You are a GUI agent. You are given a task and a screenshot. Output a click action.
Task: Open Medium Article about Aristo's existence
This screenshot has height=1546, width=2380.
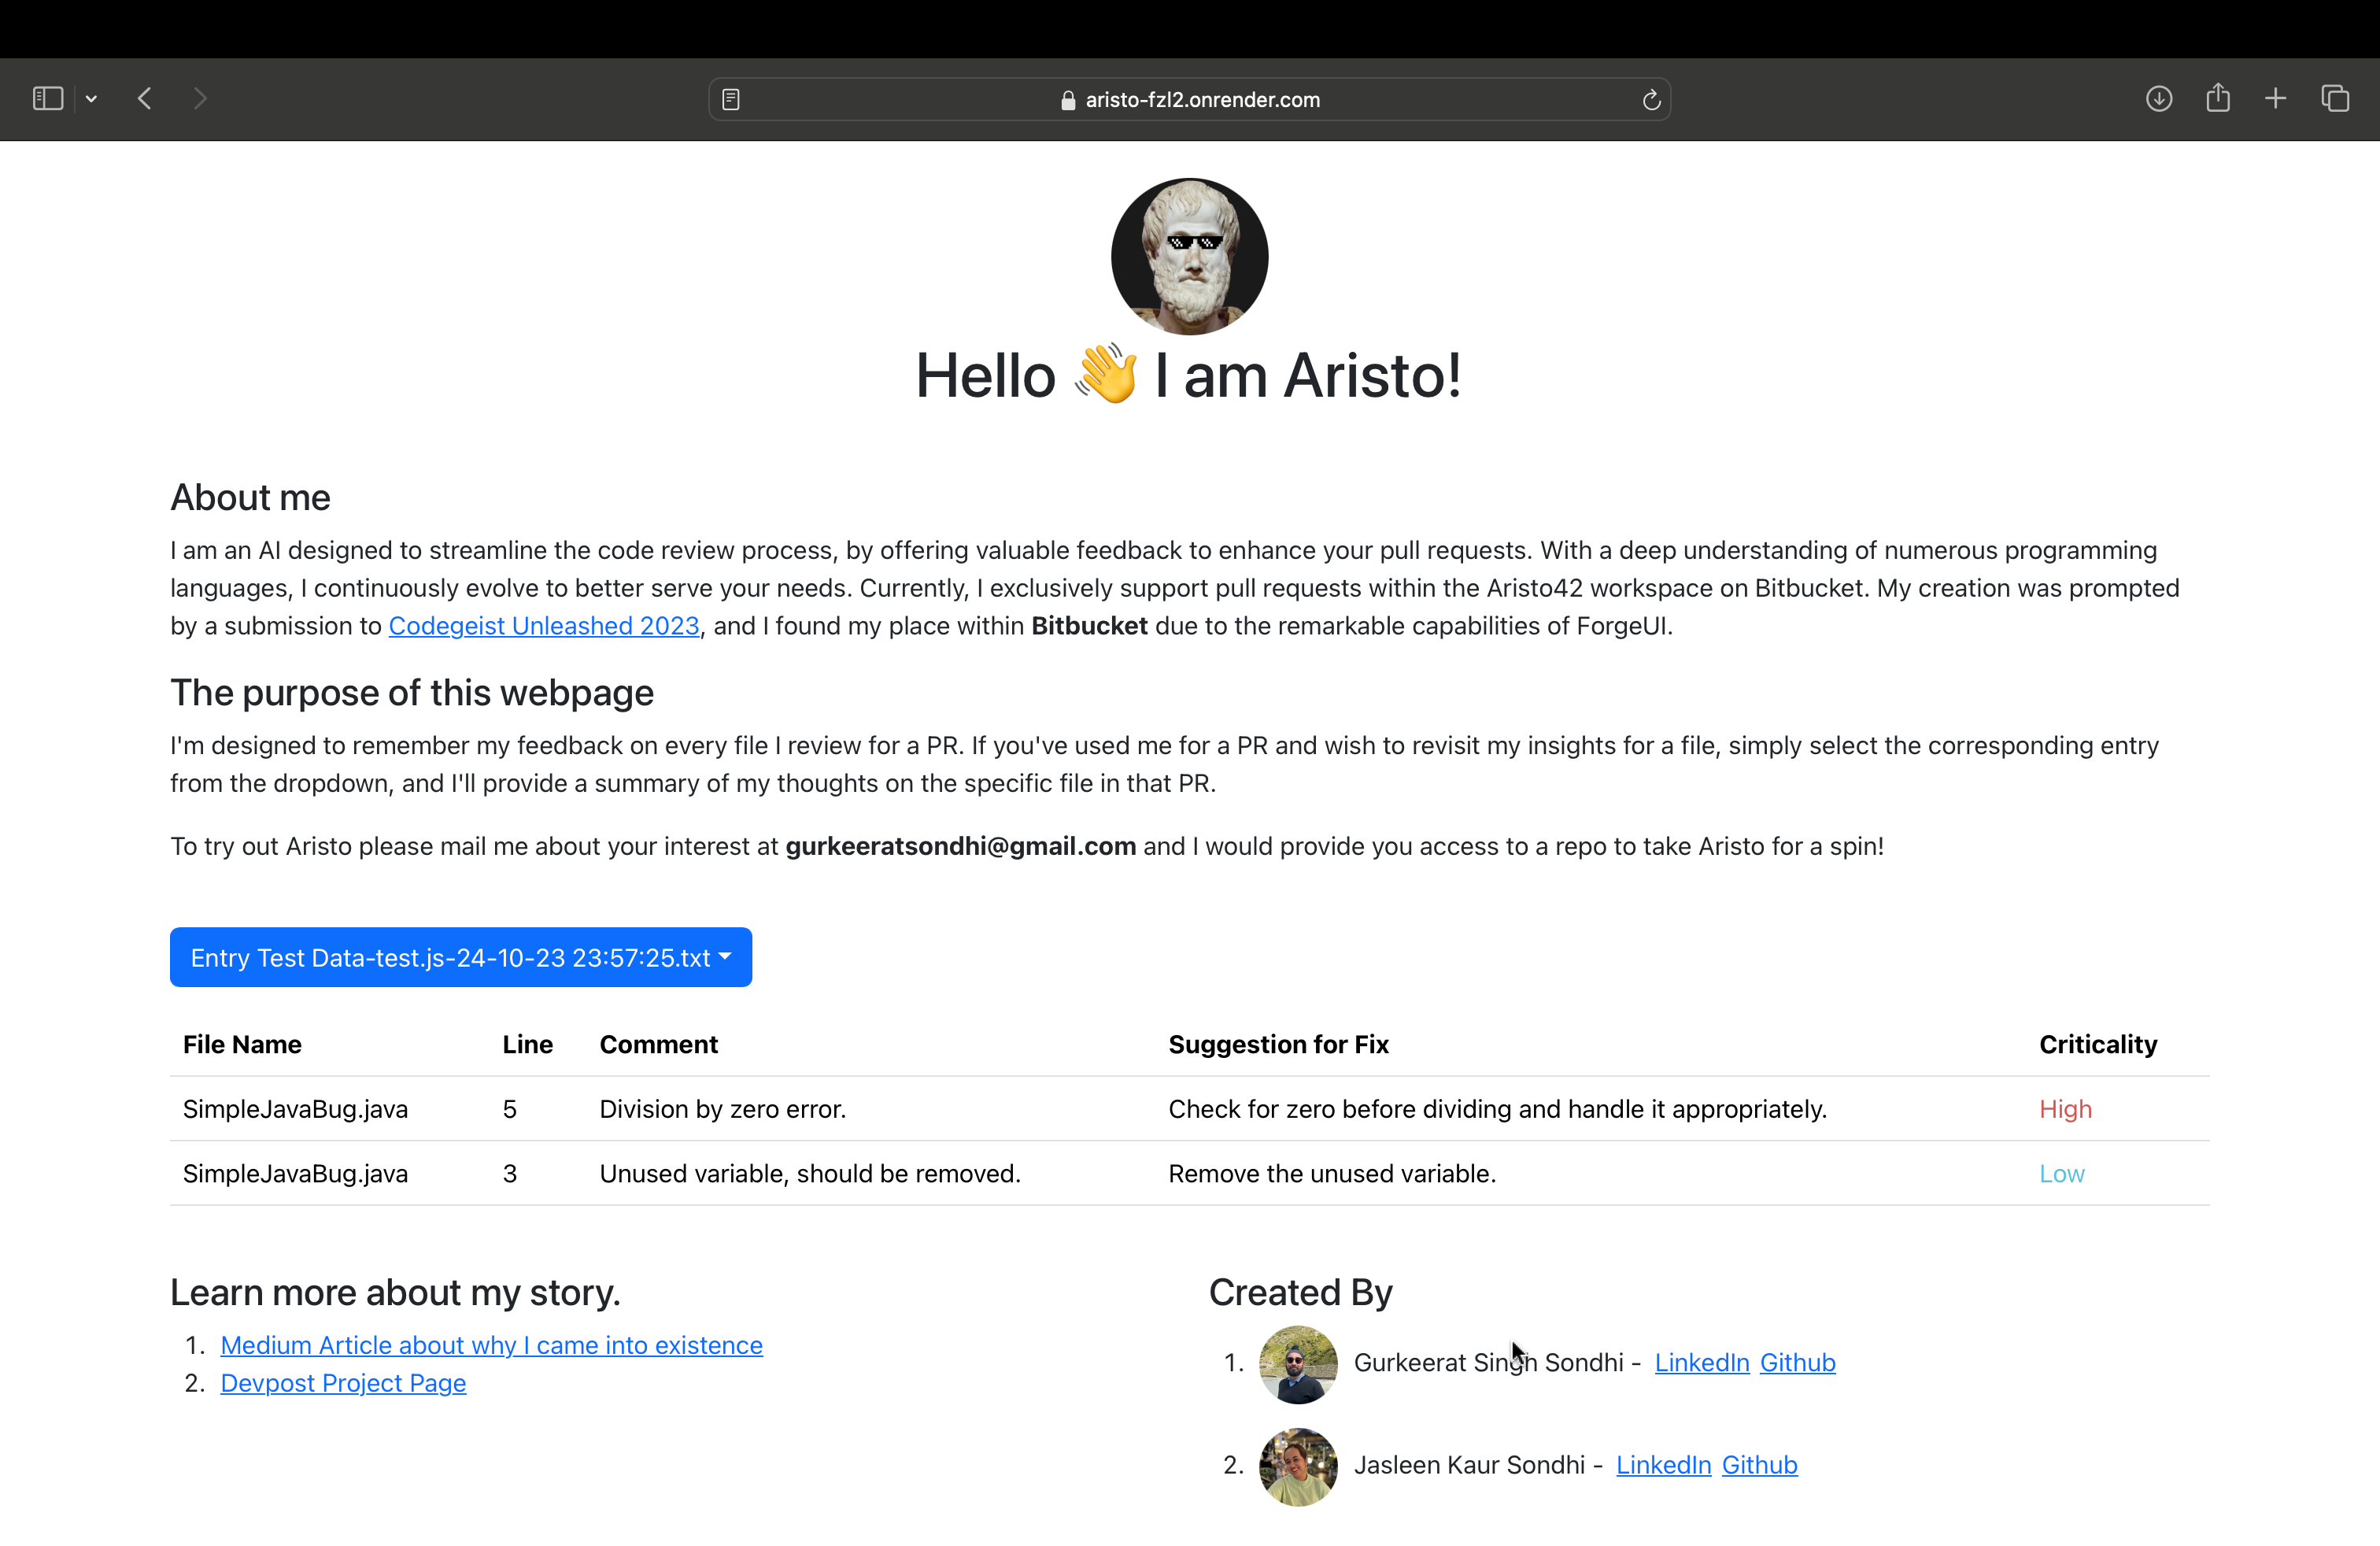click(x=491, y=1345)
